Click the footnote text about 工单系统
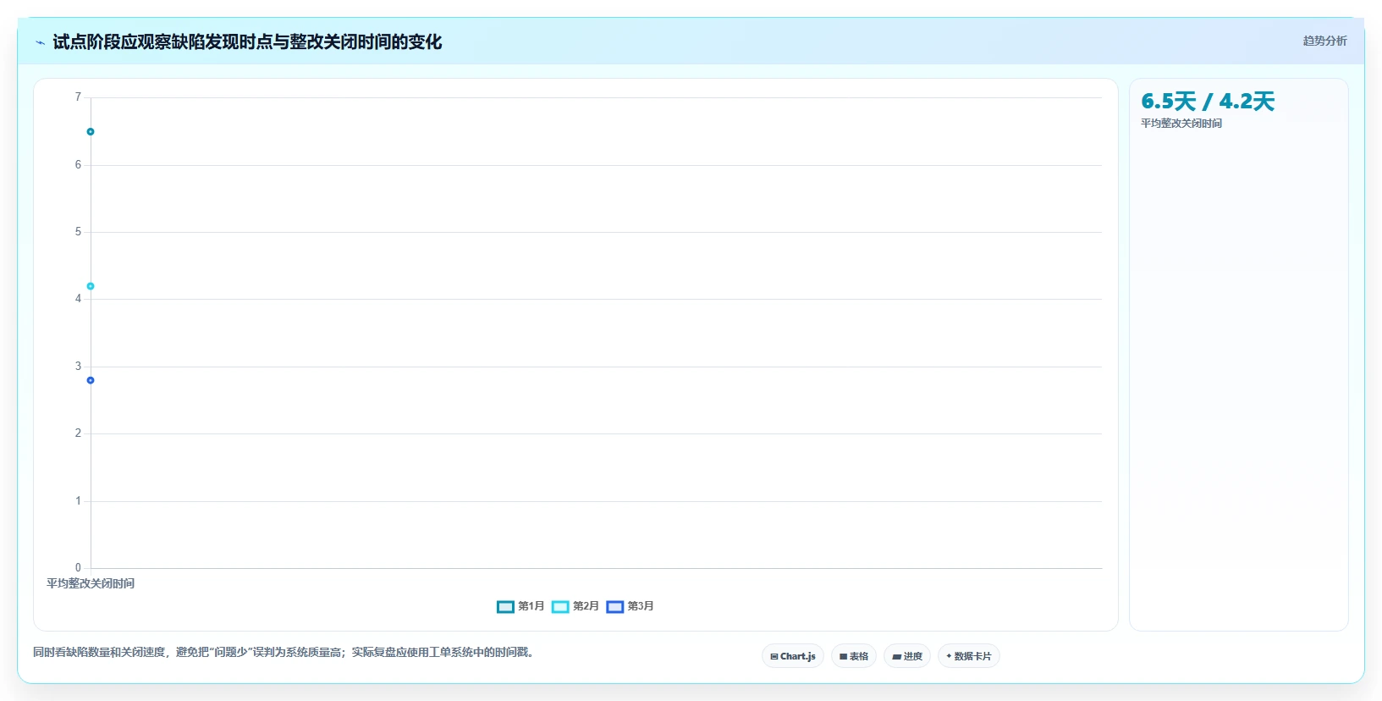 [x=285, y=652]
